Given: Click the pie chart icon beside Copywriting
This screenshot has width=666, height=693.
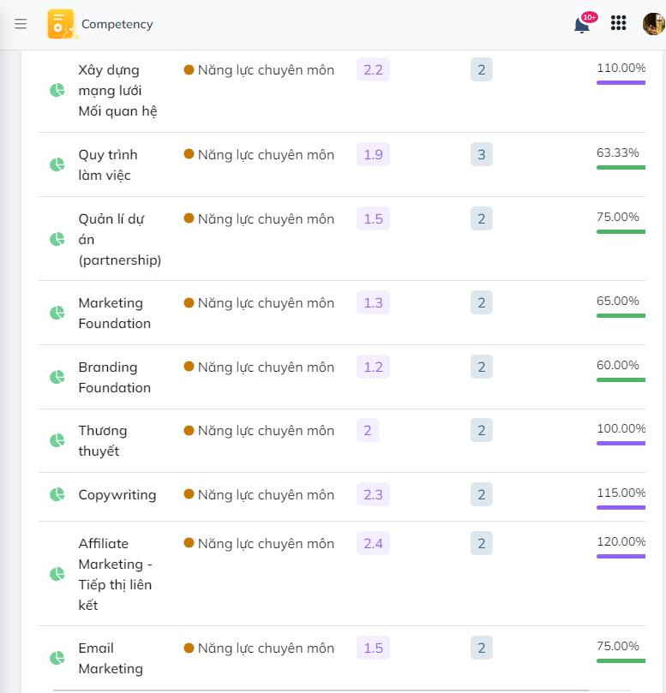Looking at the screenshot, I should 57,494.
